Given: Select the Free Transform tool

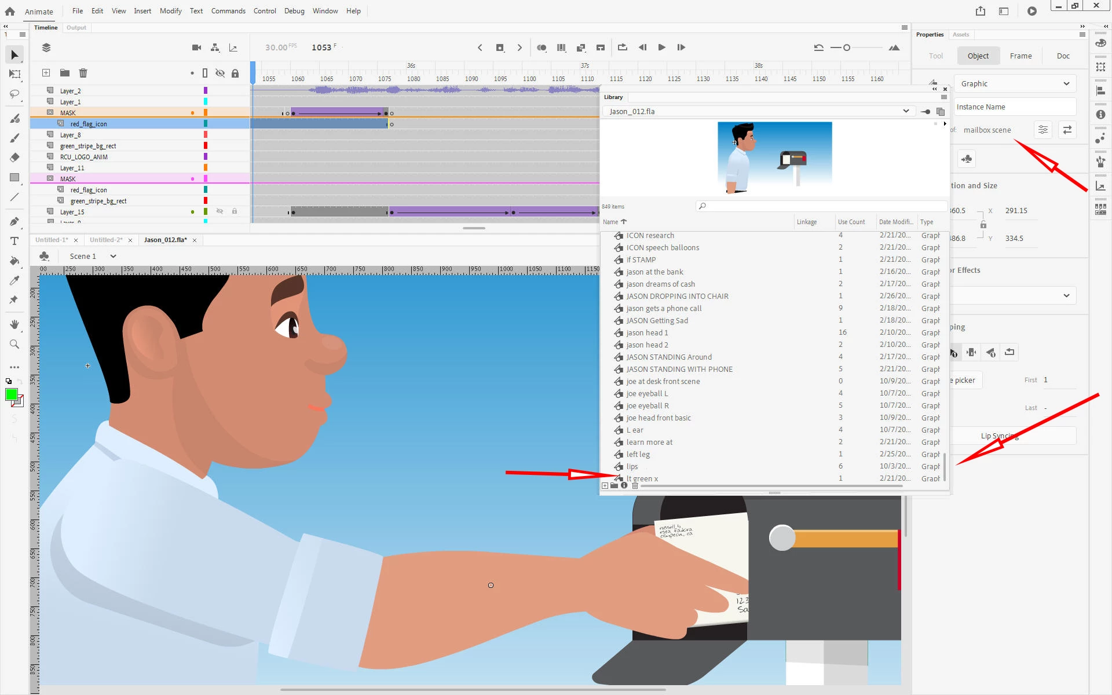Looking at the screenshot, I should click(15, 74).
